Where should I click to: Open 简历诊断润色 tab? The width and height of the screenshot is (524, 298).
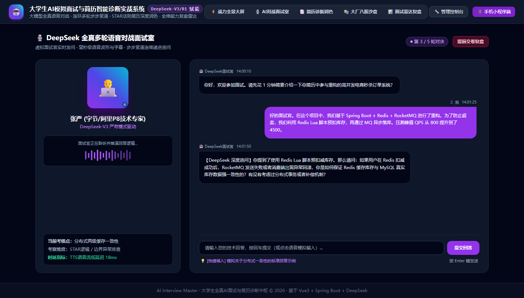[x=316, y=12]
